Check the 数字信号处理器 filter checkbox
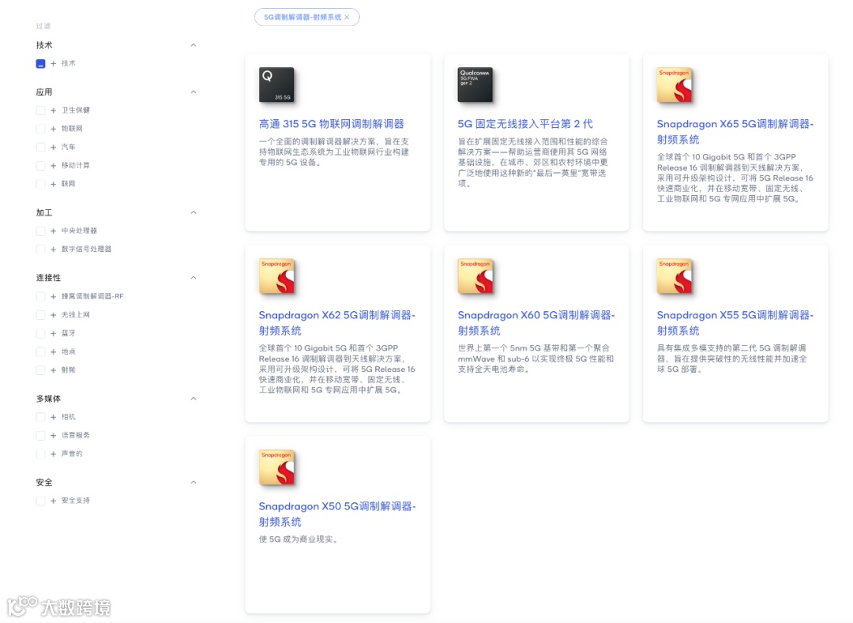853x623 pixels. tap(40, 250)
